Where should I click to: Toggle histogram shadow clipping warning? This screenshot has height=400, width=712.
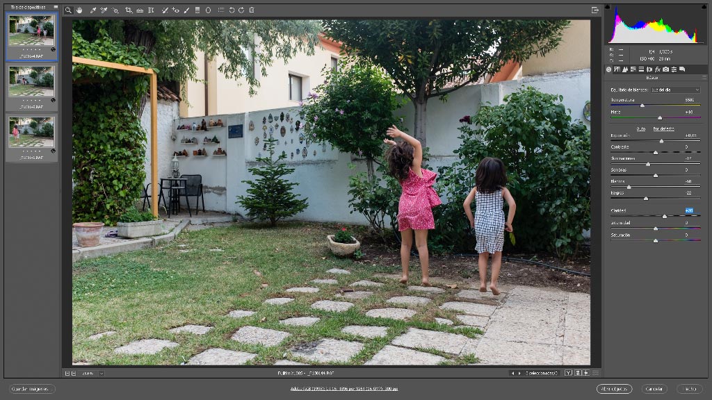[x=608, y=7]
